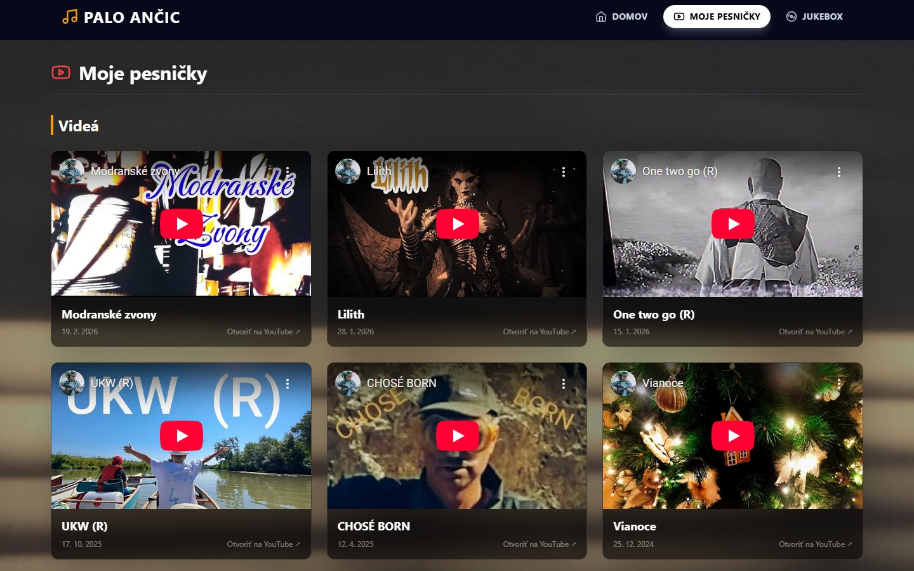Play the Lilith video

457,224
